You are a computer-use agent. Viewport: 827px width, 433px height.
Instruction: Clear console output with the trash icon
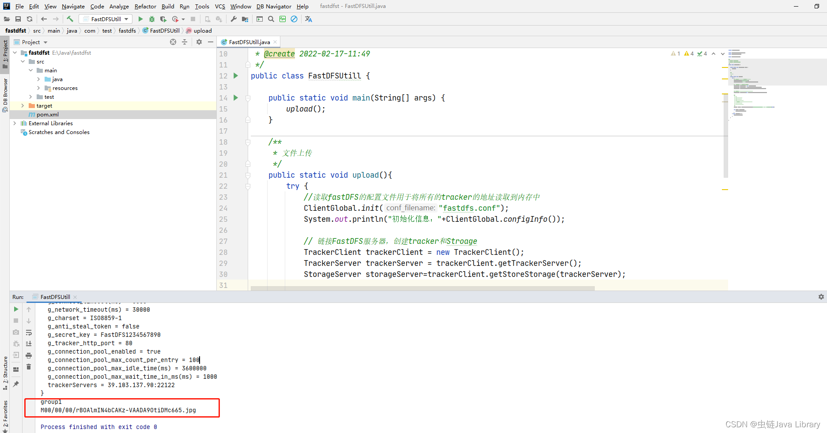(x=29, y=366)
